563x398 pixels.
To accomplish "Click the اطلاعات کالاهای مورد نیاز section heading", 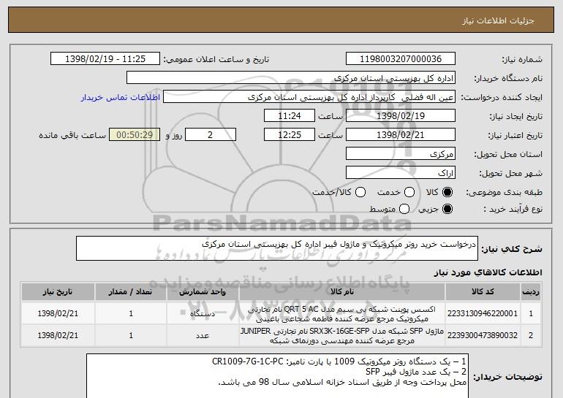I will 488,273.
